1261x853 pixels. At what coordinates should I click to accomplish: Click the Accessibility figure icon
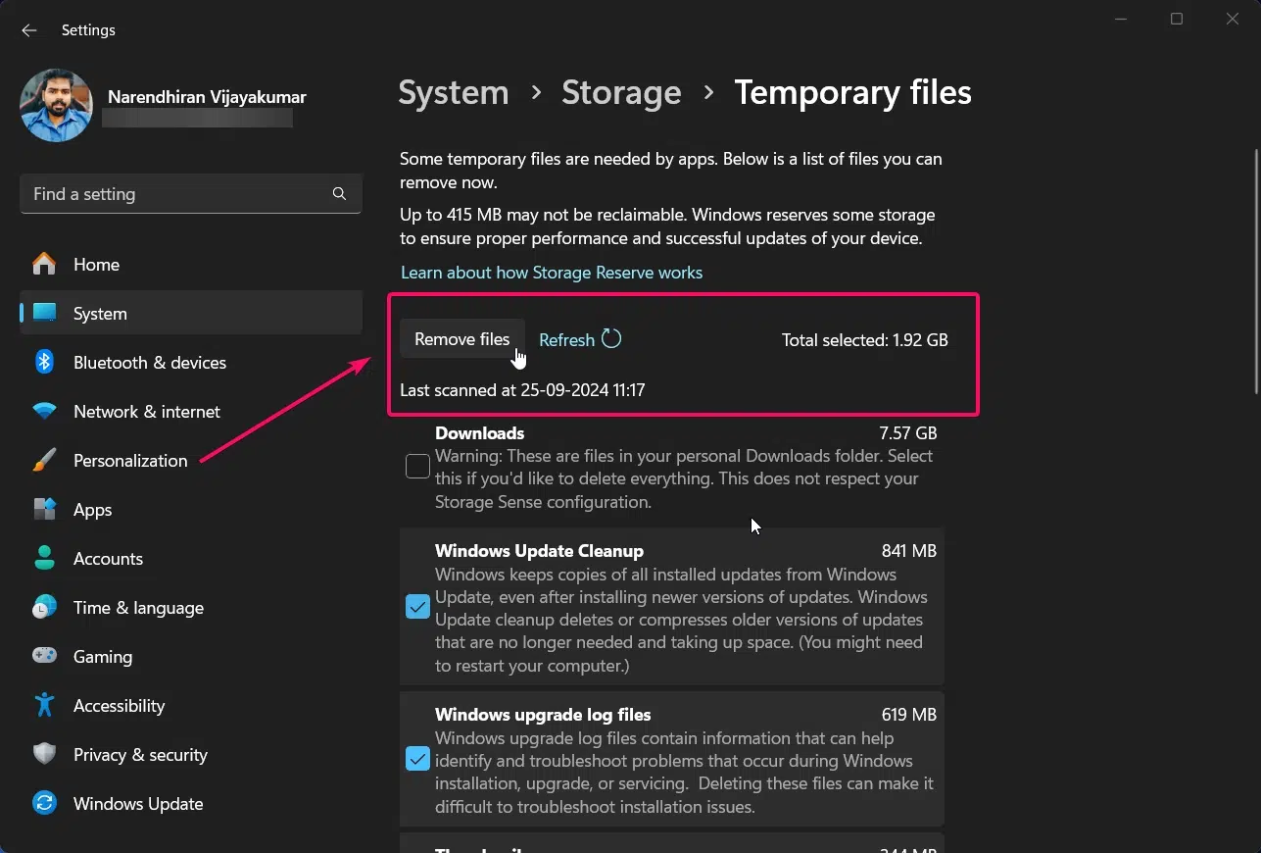click(44, 705)
